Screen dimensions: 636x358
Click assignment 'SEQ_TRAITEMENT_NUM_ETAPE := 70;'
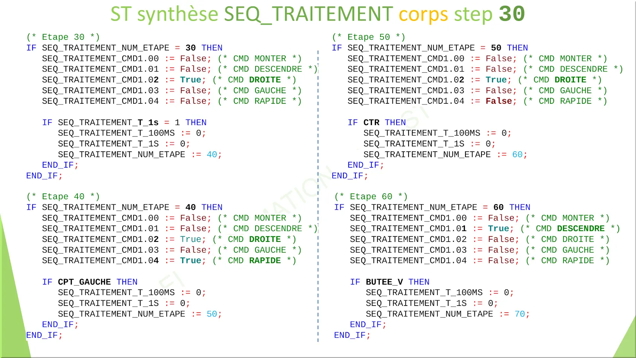click(x=448, y=314)
